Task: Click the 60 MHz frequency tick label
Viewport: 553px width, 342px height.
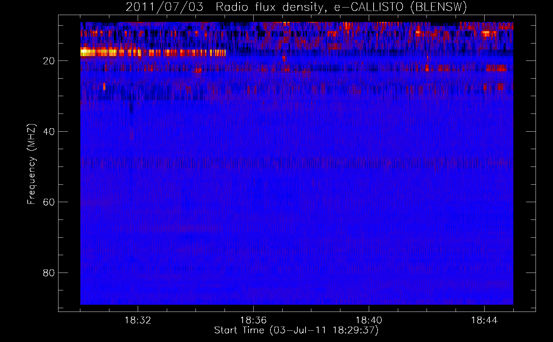Action: 49,202
